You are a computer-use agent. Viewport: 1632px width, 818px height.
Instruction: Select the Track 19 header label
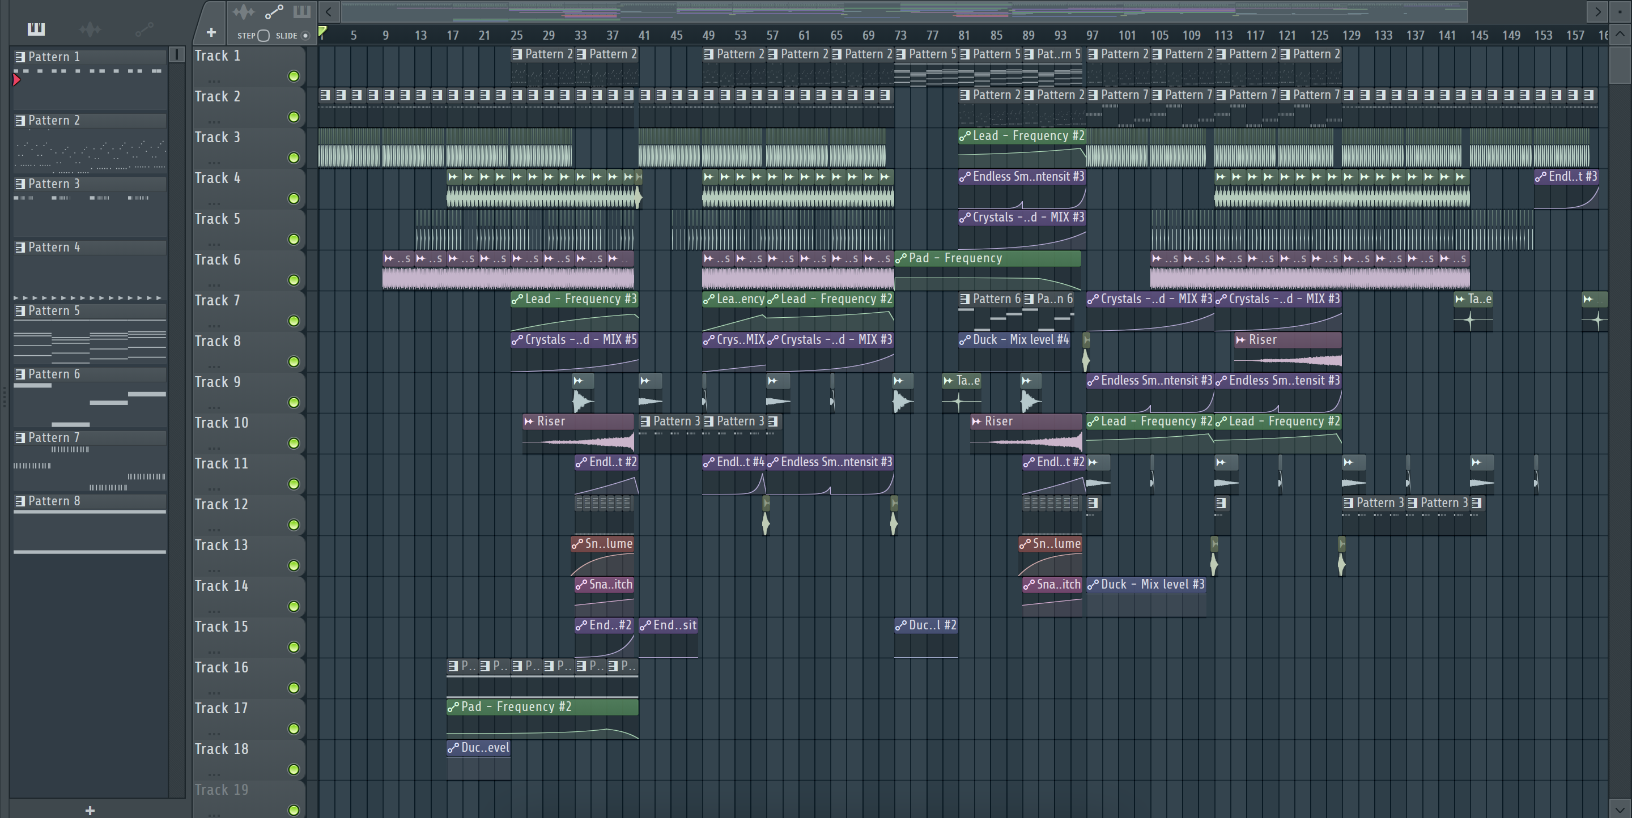221,790
